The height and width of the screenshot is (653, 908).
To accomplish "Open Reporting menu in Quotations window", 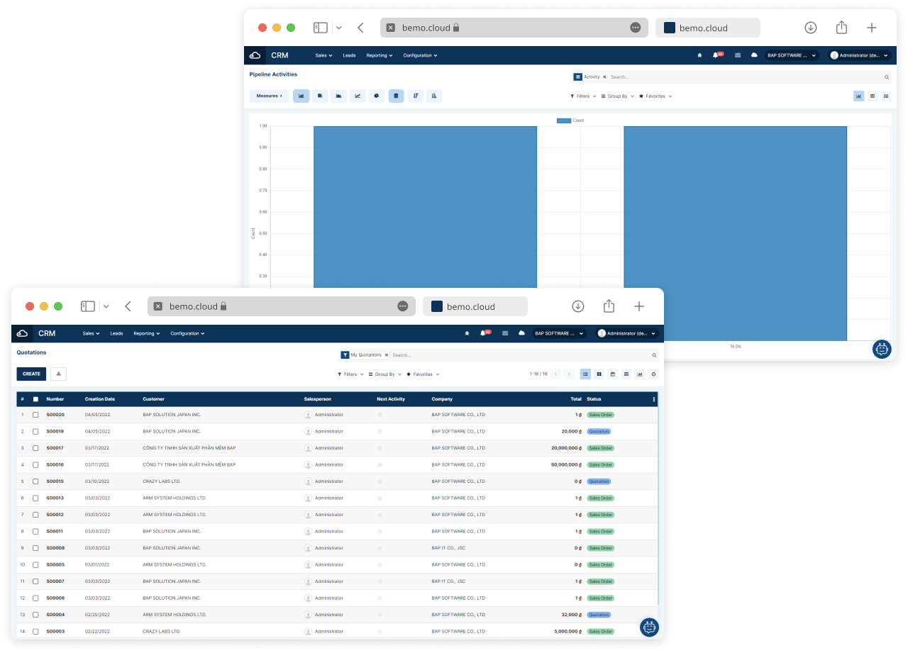I will [146, 333].
